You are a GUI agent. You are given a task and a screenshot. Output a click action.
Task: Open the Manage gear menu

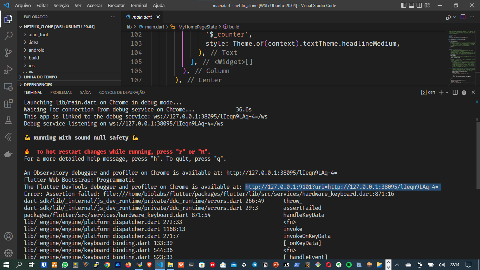pyautogui.click(x=8, y=253)
